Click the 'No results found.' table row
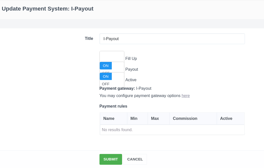 [x=172, y=130]
